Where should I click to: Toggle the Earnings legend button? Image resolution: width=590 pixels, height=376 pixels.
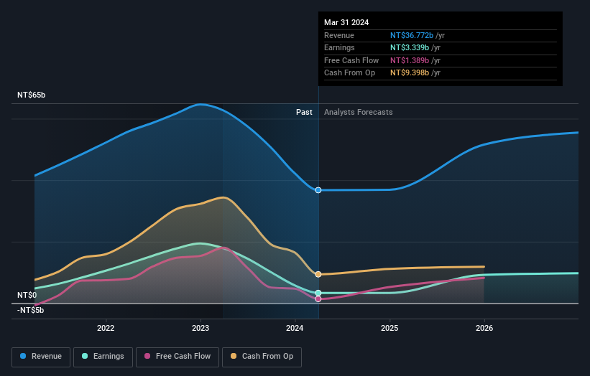click(103, 357)
